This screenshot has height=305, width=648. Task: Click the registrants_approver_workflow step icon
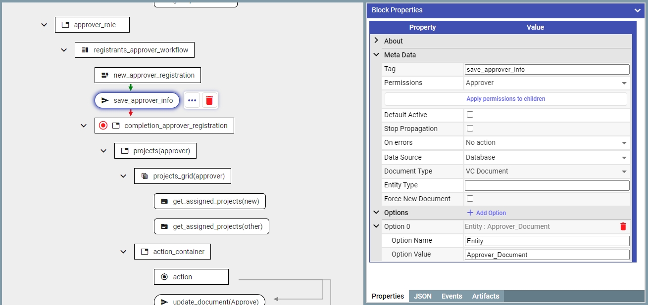[x=85, y=50]
